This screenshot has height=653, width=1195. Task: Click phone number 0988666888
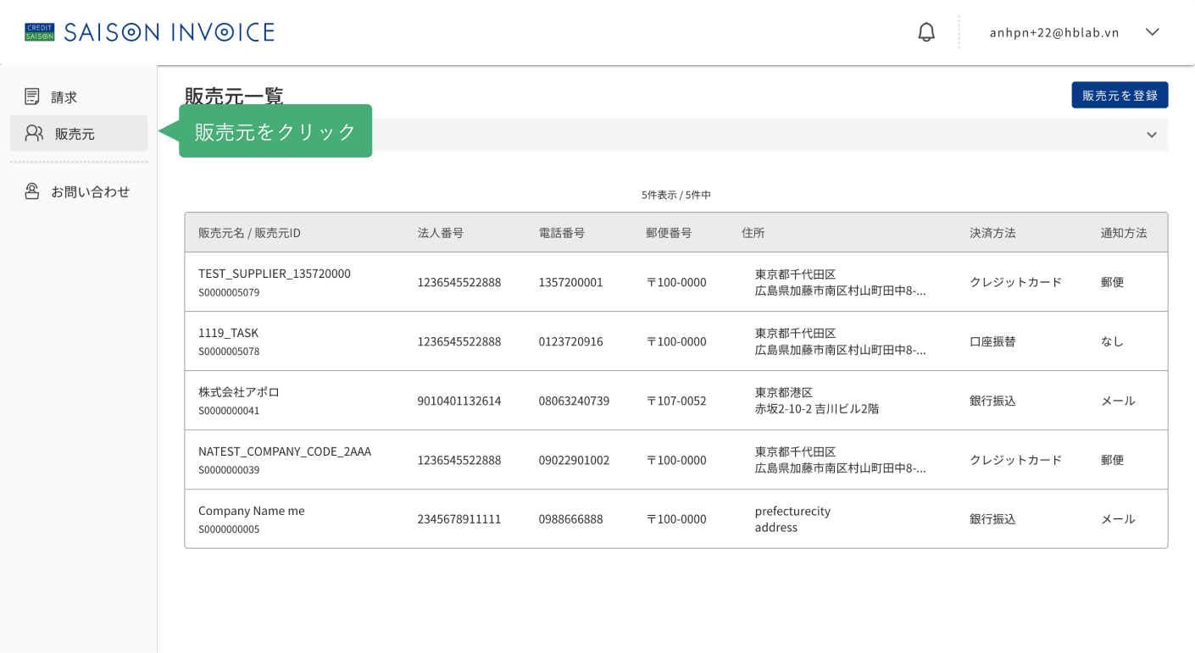pyautogui.click(x=570, y=519)
